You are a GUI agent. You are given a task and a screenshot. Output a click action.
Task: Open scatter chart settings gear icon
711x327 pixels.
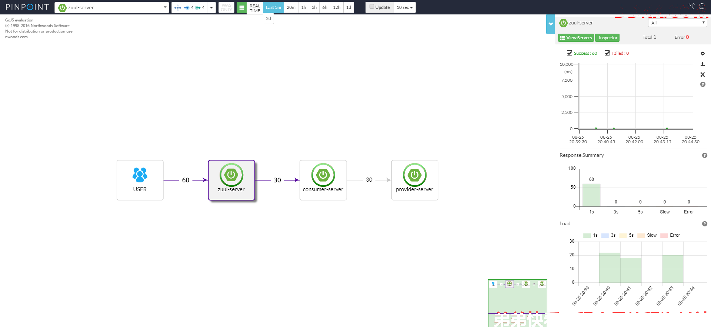(702, 54)
